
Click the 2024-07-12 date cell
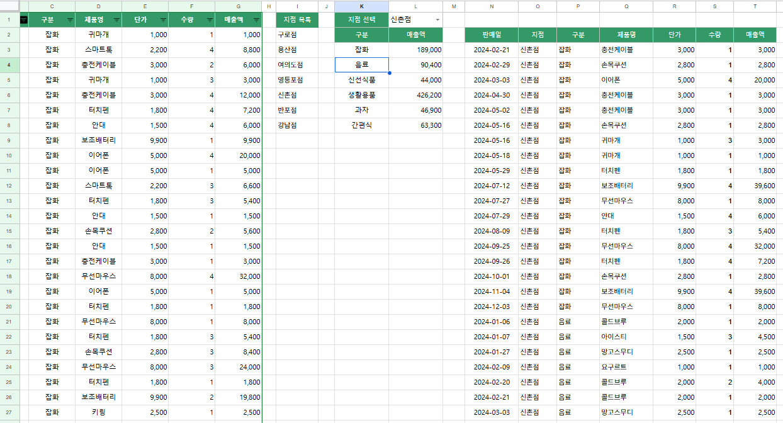[x=492, y=186]
